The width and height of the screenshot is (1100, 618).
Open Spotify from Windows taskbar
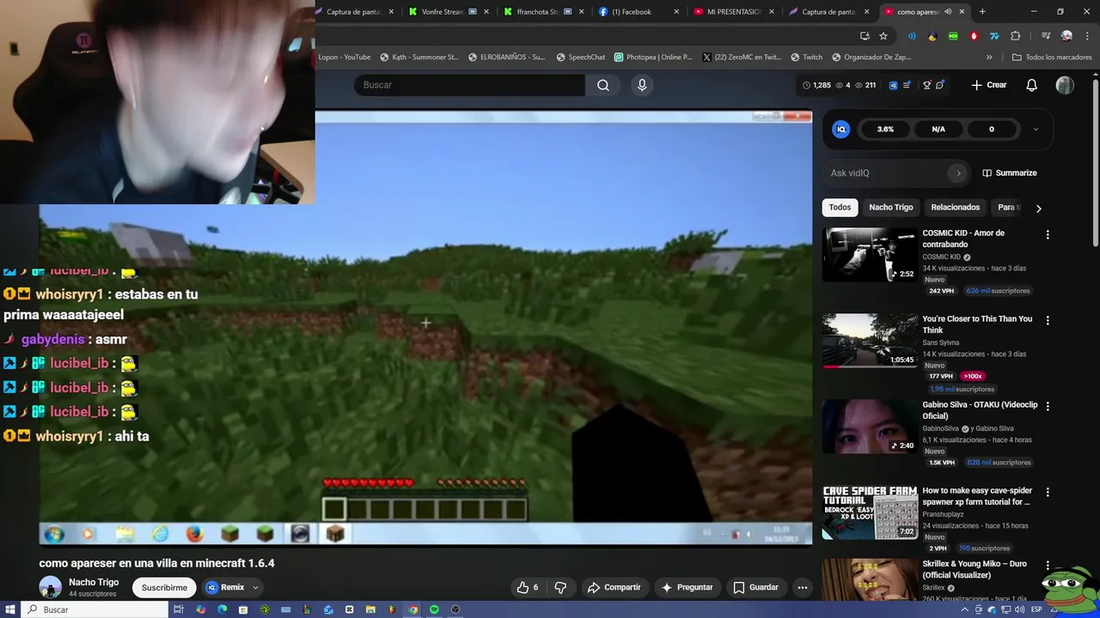pos(434,609)
